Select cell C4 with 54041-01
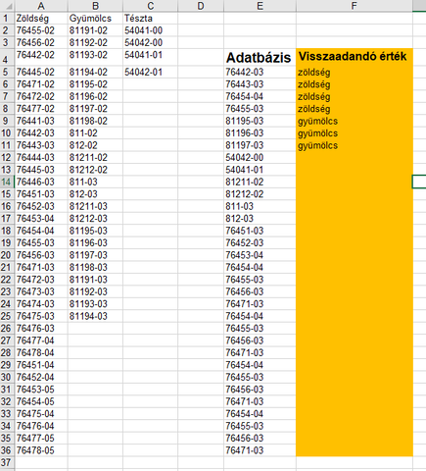The image size is (426, 471). (151, 57)
